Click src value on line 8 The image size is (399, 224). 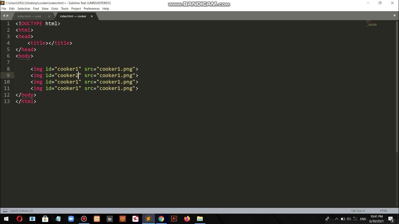(x=116, y=69)
